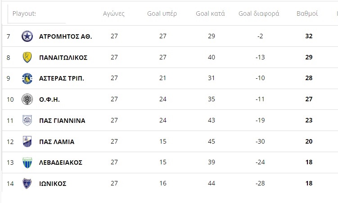Screen dimensions: 338x203
Task: Click the Asteras Tripolis blue-yellow badge
Action: [x=27, y=78]
